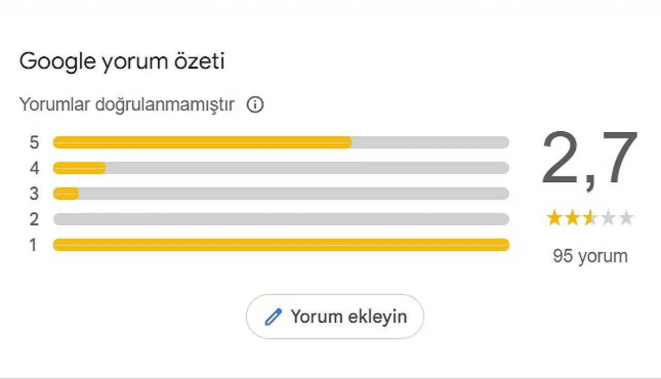Click the number 3 rating label

[x=34, y=194]
